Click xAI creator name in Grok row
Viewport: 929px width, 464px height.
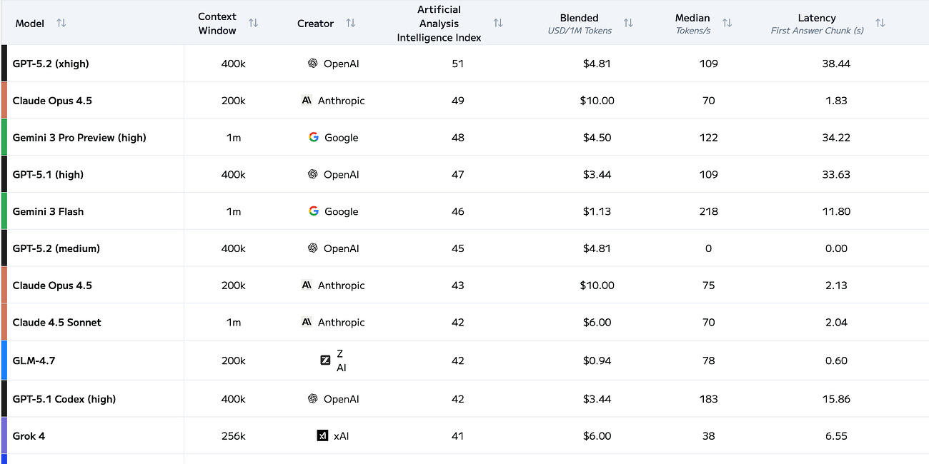pyautogui.click(x=341, y=436)
